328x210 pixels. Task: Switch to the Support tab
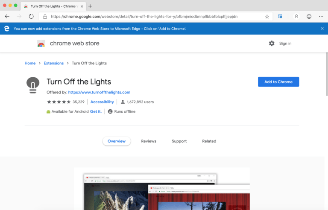(x=179, y=141)
